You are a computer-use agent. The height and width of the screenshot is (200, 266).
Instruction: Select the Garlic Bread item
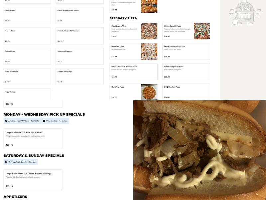(27, 15)
